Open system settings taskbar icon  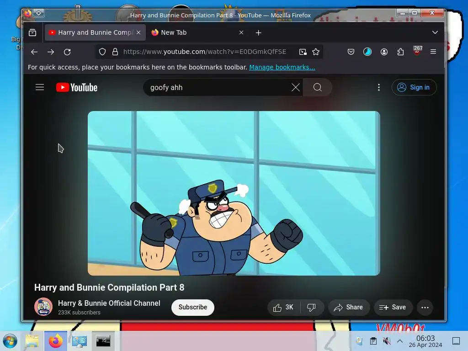pos(80,341)
